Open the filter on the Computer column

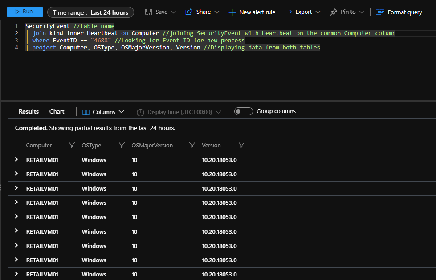click(x=72, y=145)
